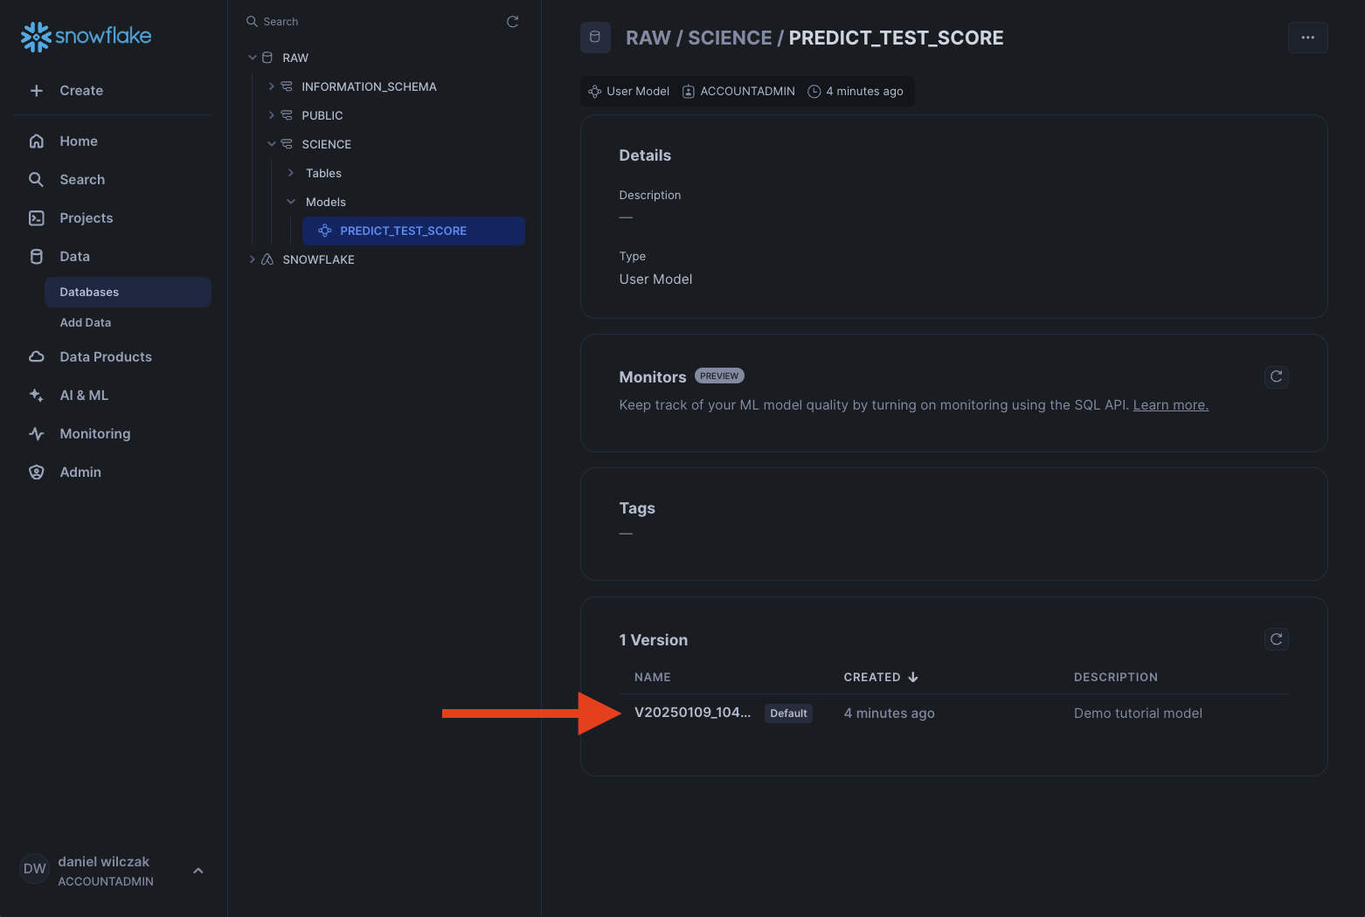Click the Admin shield icon
This screenshot has height=917, width=1365.
tap(37, 472)
